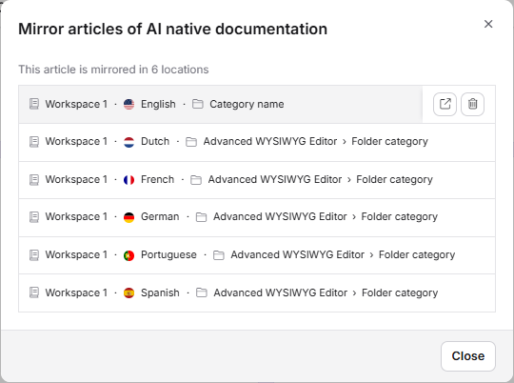Click 'Folder category' in the Spanish row

click(x=400, y=293)
